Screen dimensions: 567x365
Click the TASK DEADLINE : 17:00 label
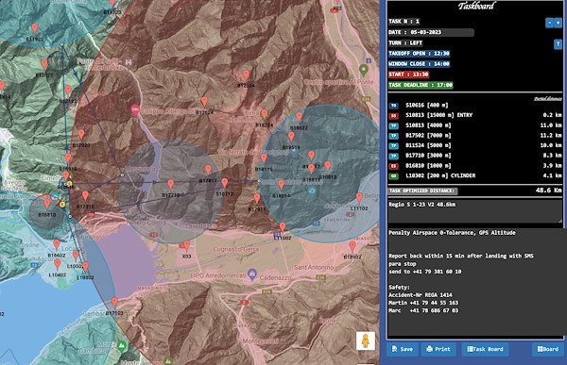[421, 85]
